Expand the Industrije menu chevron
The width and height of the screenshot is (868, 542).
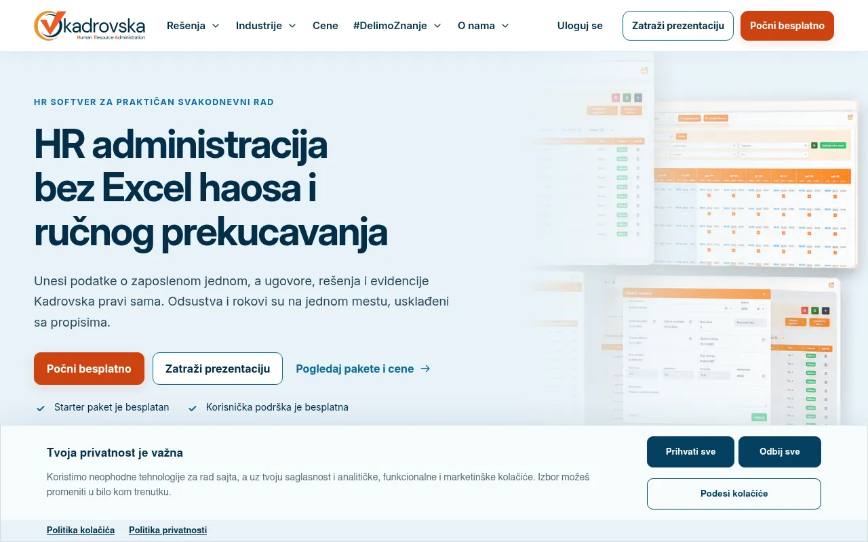[292, 26]
